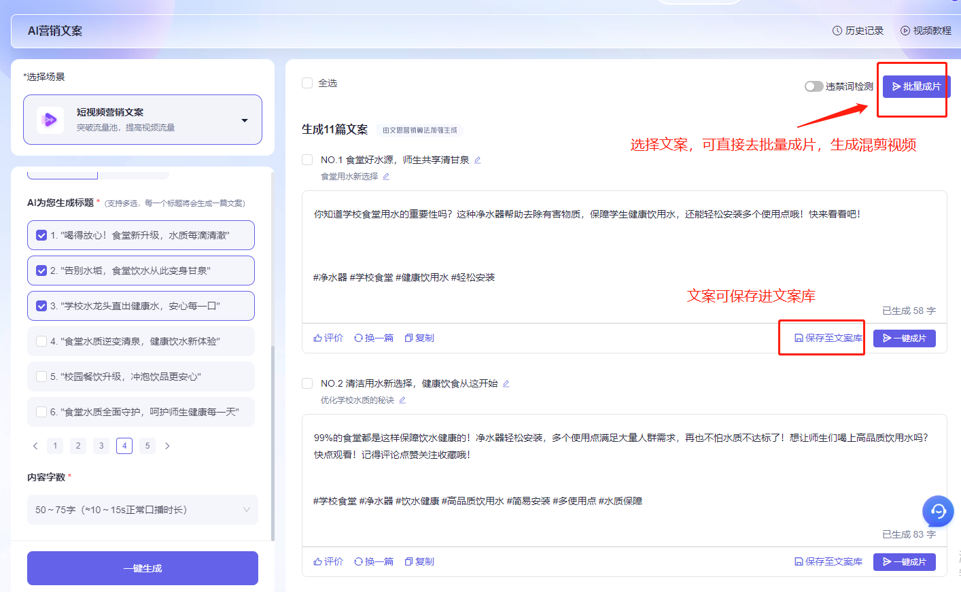The width and height of the screenshot is (961, 592).
Task: Open the floating customer service headset icon
Action: 938,511
